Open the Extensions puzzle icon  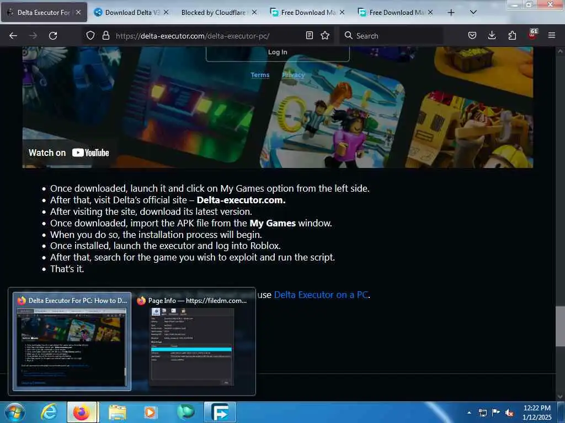pyautogui.click(x=512, y=35)
